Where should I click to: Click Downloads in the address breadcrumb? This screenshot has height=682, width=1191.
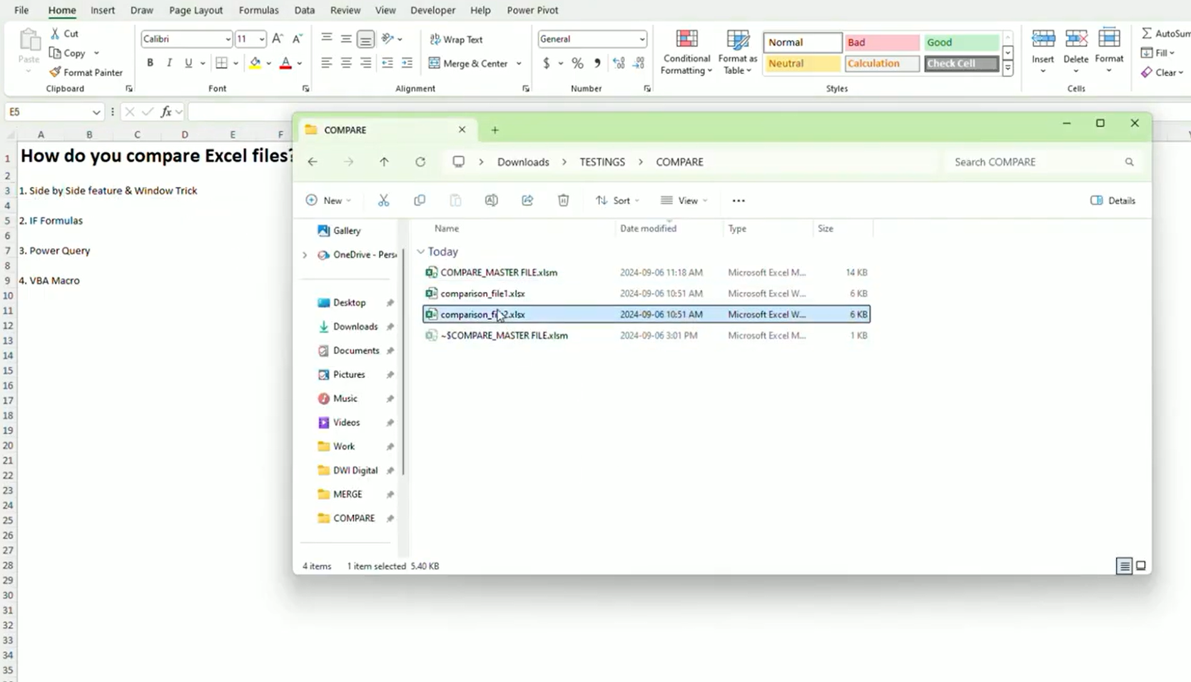(523, 162)
